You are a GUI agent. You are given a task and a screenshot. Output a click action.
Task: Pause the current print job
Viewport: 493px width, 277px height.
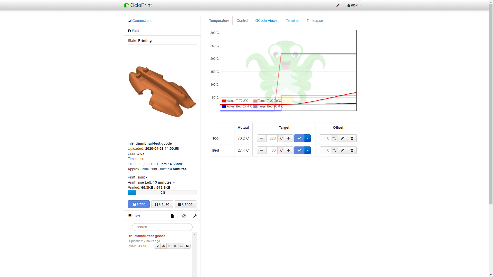tap(162, 204)
